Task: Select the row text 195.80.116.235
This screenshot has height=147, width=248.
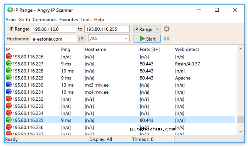Action: click(x=28, y=120)
